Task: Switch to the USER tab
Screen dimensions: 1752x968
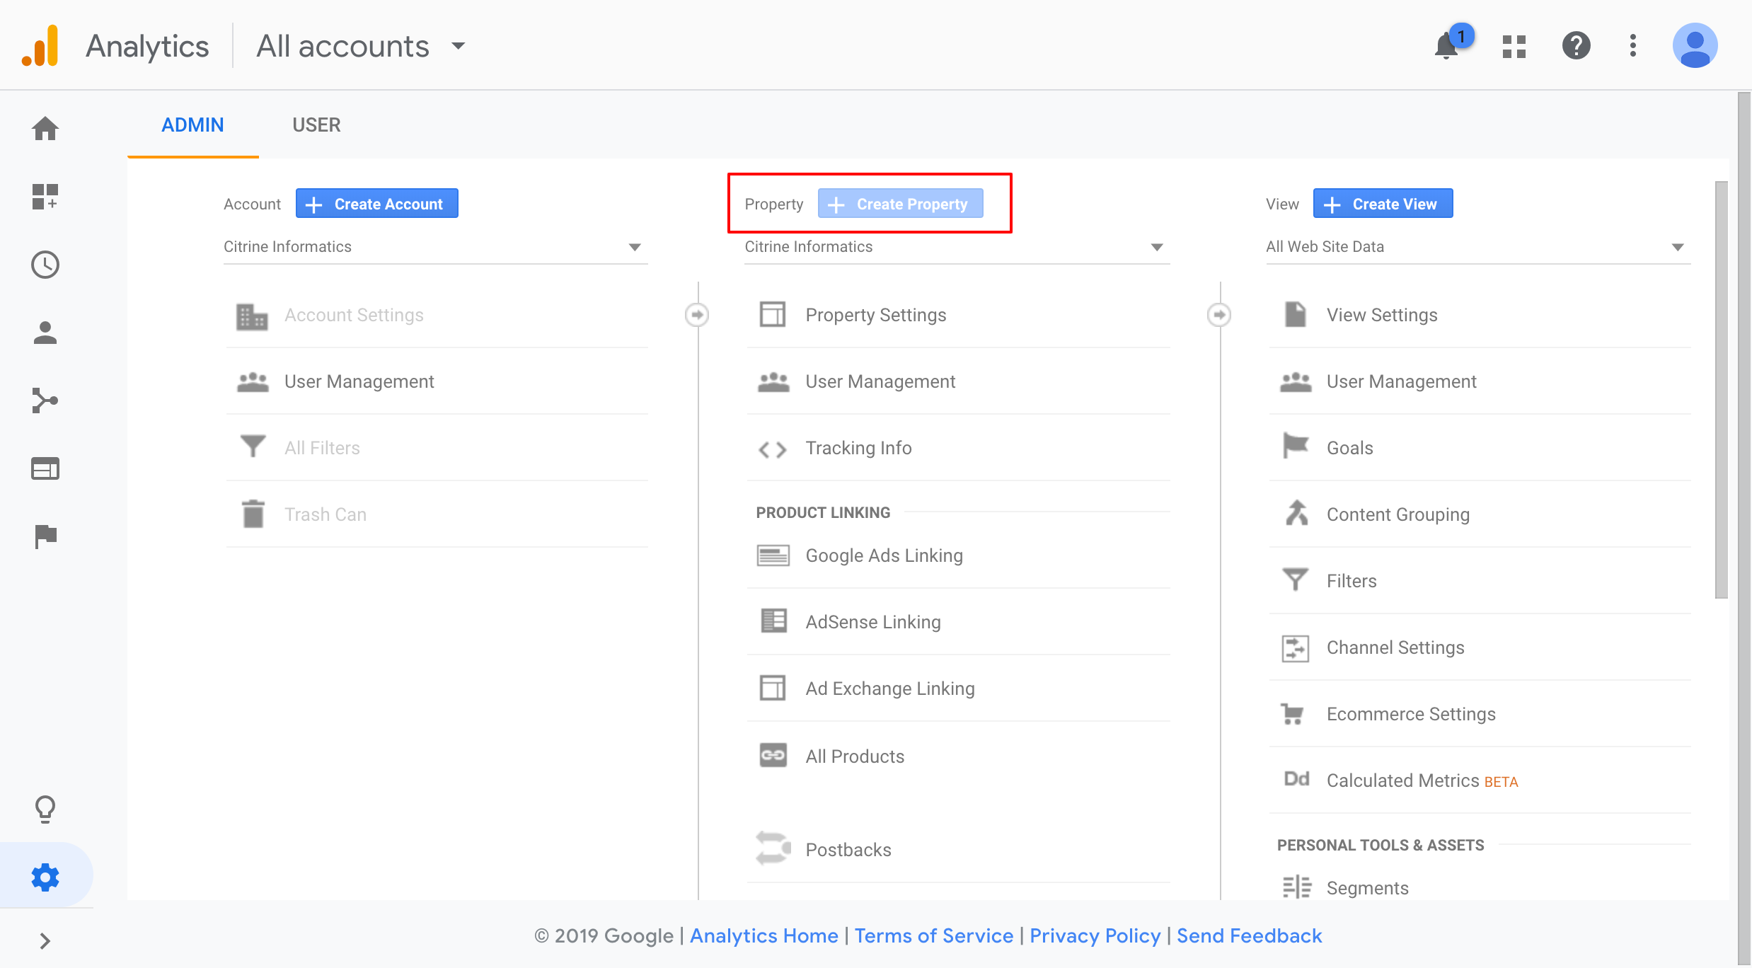Action: (316, 125)
